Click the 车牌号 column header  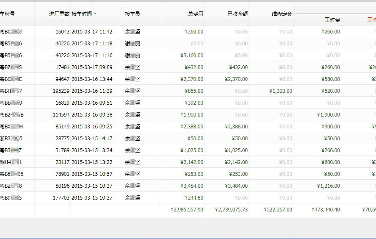click(8, 14)
